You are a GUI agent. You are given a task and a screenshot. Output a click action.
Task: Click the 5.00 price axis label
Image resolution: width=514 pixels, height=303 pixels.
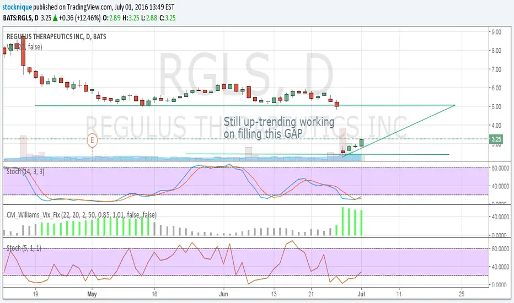pyautogui.click(x=496, y=107)
